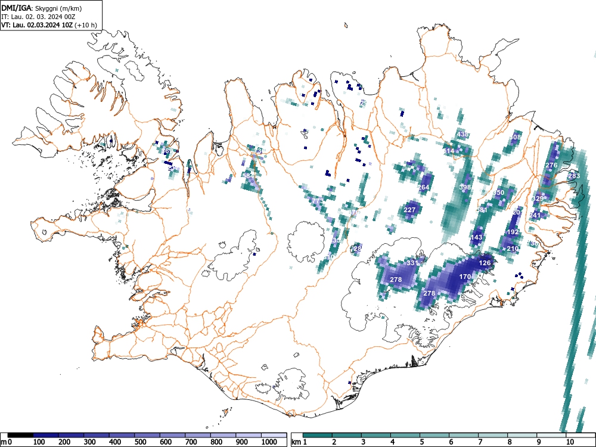The width and height of the screenshot is (596, 447).
Task: Click the '100' label in the meters legend
Action: coord(39,442)
